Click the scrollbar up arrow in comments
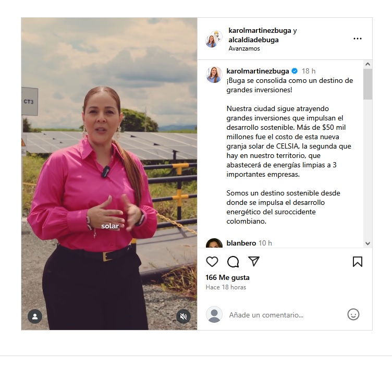Image resolution: width=392 pixels, height=367 pixels. point(367,64)
